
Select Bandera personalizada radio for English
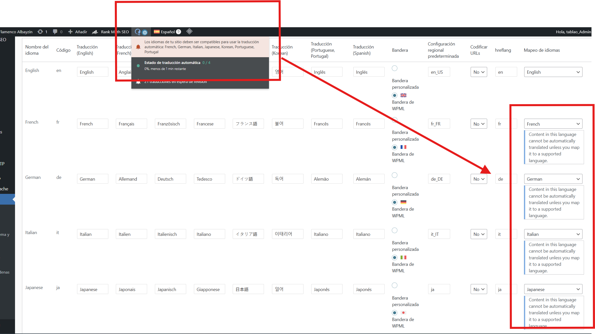point(395,68)
